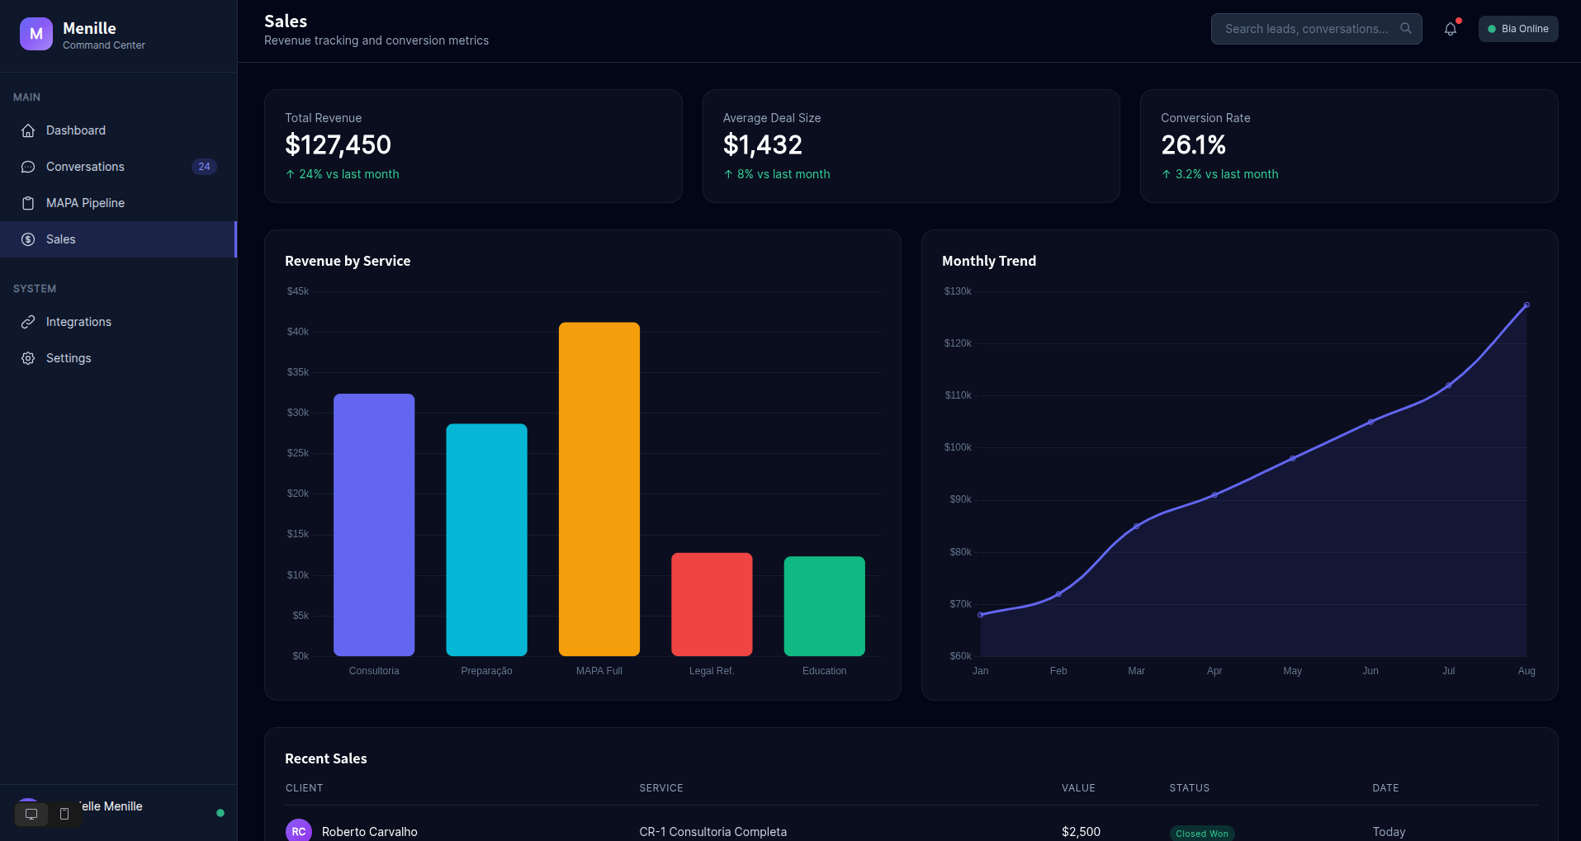Click the purple Consultoria bar

coord(374,525)
